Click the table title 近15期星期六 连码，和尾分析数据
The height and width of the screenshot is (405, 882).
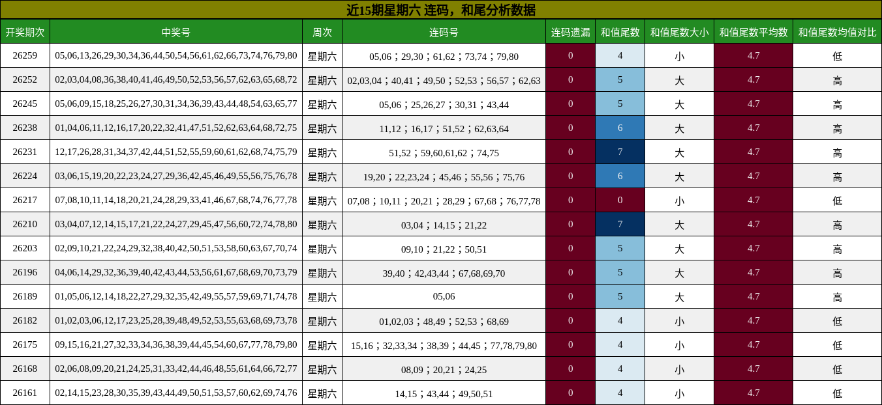pos(441,10)
